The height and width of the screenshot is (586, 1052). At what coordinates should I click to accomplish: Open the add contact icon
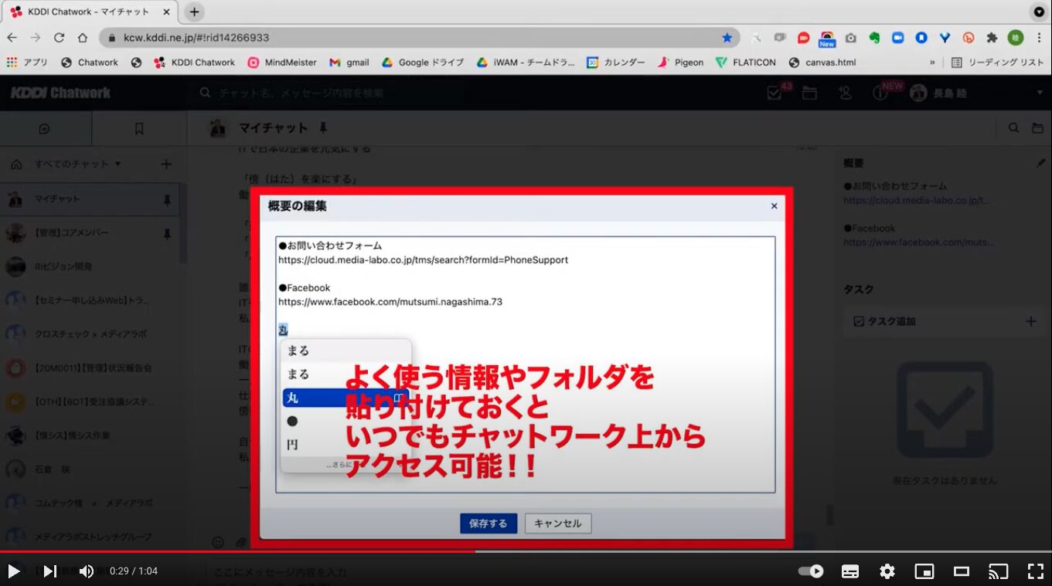[845, 93]
